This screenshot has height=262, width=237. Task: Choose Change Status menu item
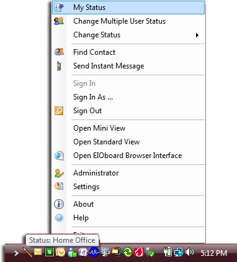click(x=128, y=35)
